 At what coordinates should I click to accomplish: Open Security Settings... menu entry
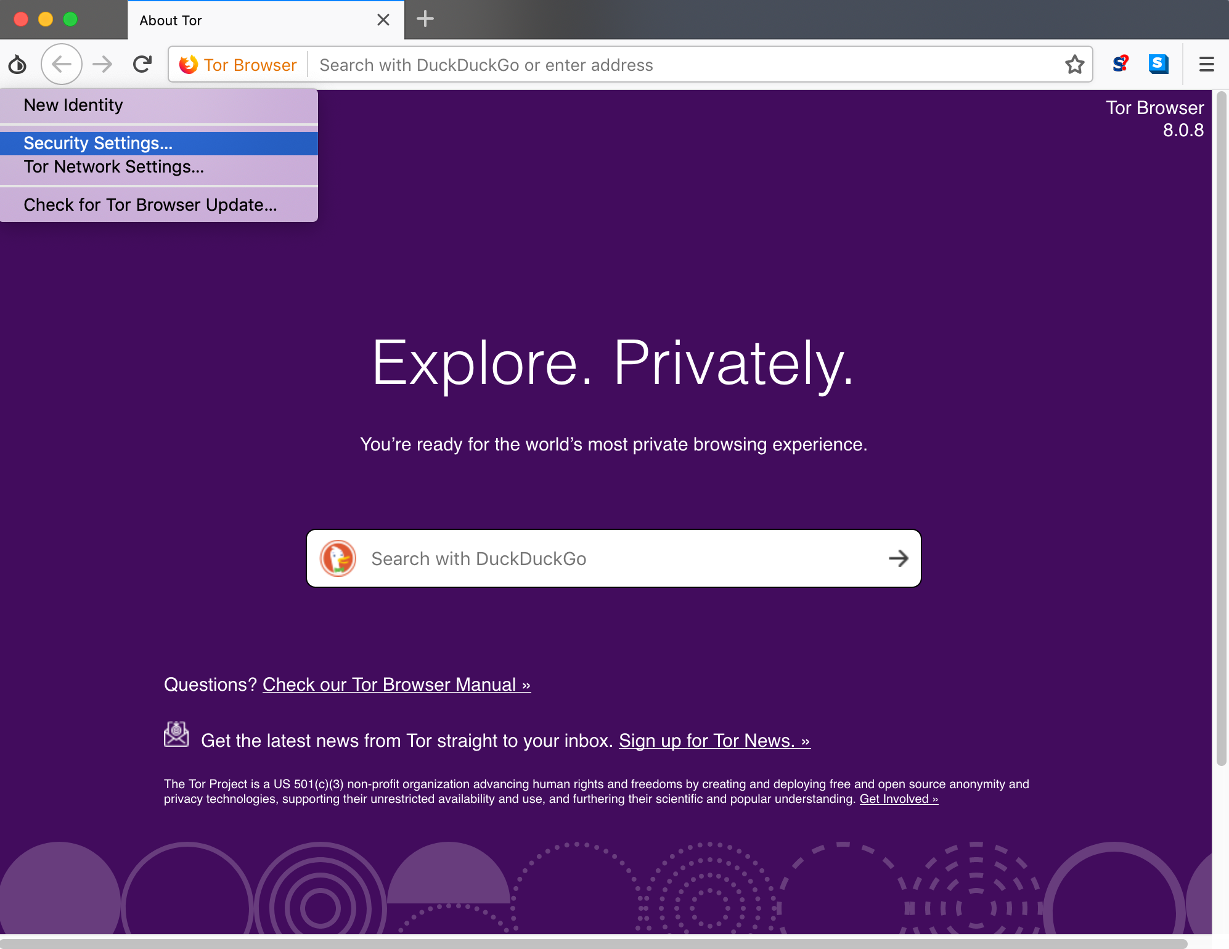[x=159, y=143]
